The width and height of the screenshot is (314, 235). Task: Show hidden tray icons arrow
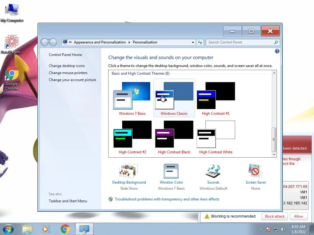tap(261, 229)
